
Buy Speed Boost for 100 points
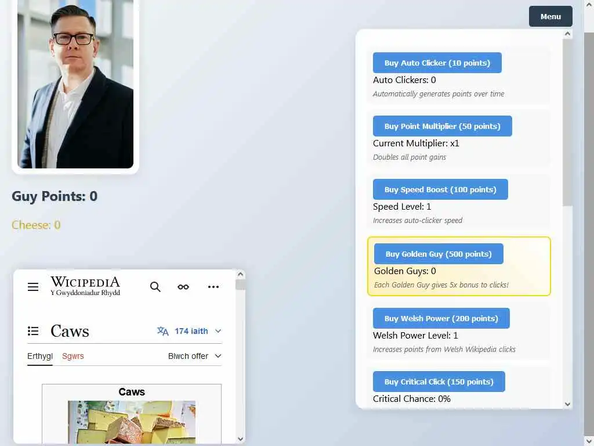440,190
